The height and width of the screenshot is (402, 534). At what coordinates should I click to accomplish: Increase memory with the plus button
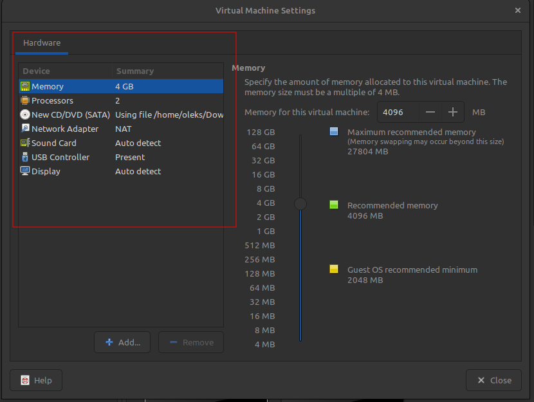pyautogui.click(x=453, y=112)
